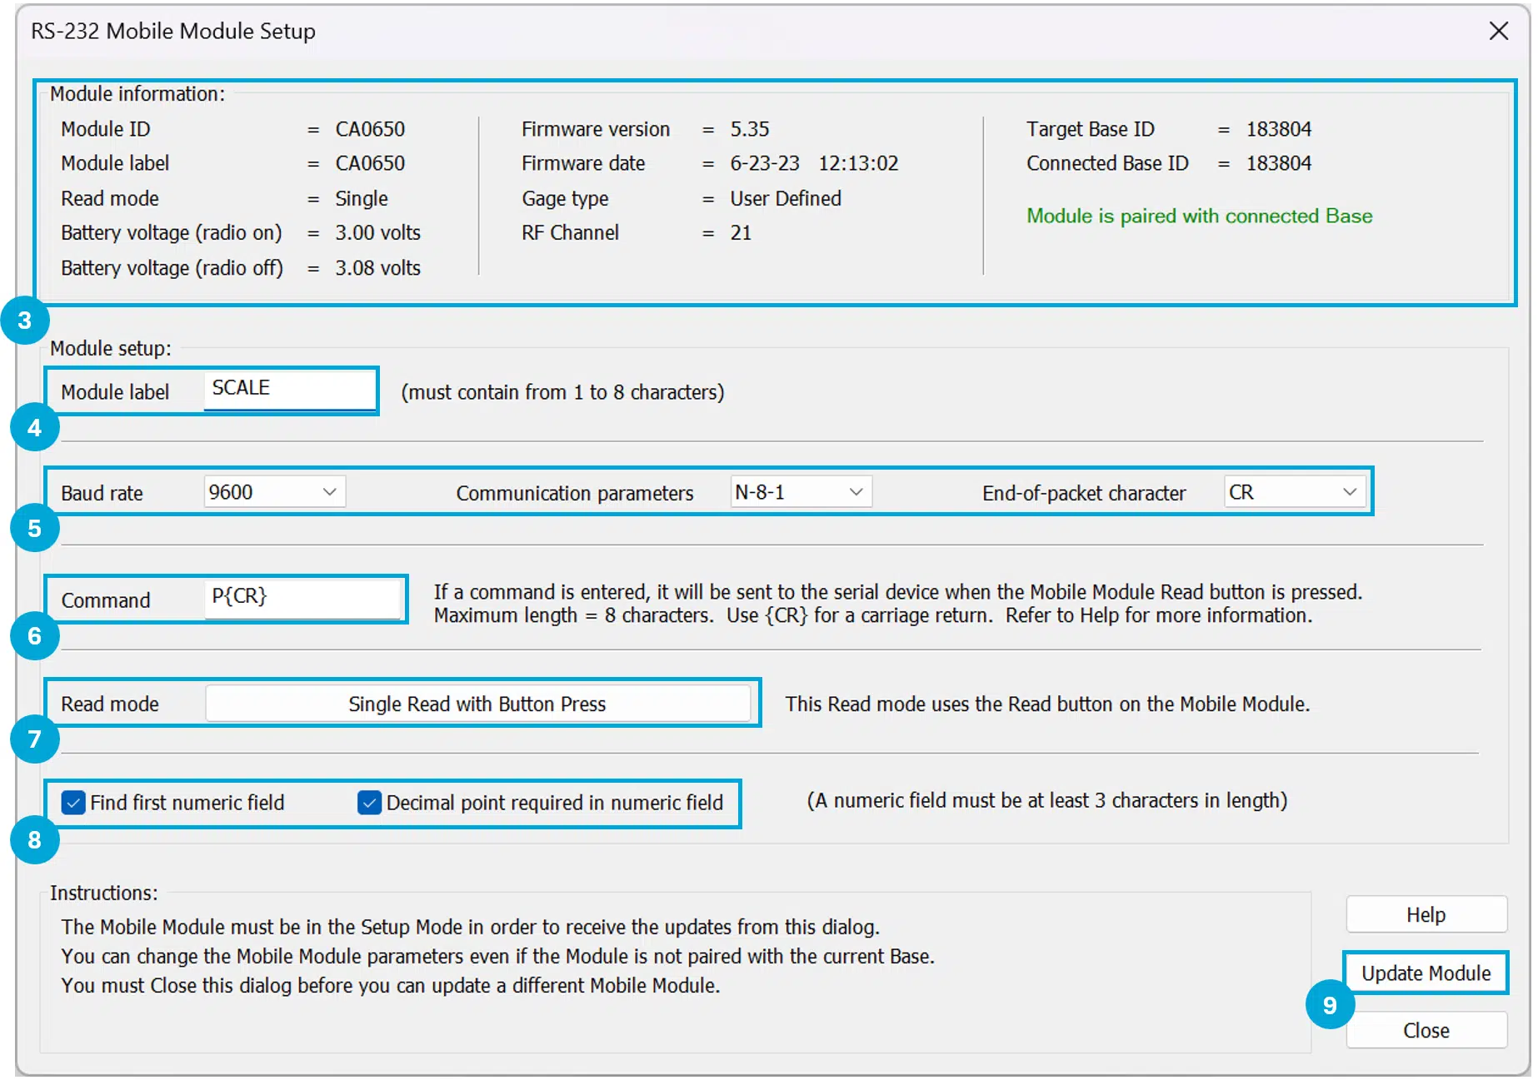The height and width of the screenshot is (1085, 1538).
Task: Click the Battery voltage radio off value 3.08 volts
Action: pyautogui.click(x=378, y=268)
